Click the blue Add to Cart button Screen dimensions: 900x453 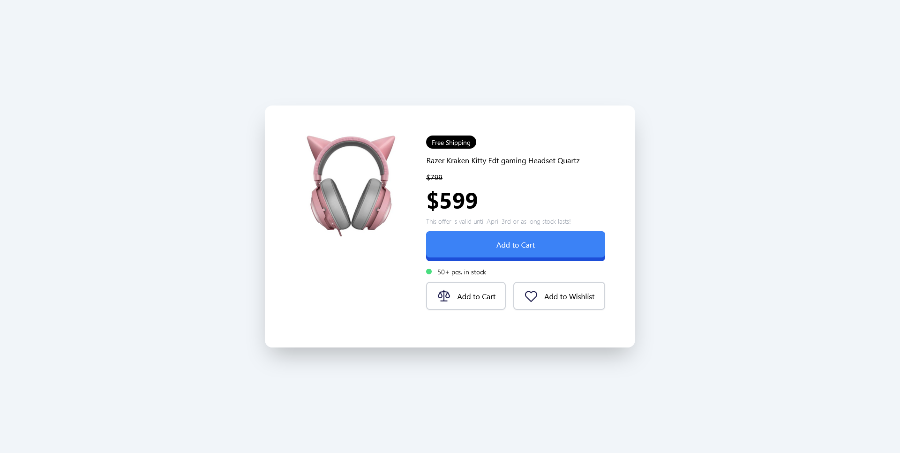[515, 245]
